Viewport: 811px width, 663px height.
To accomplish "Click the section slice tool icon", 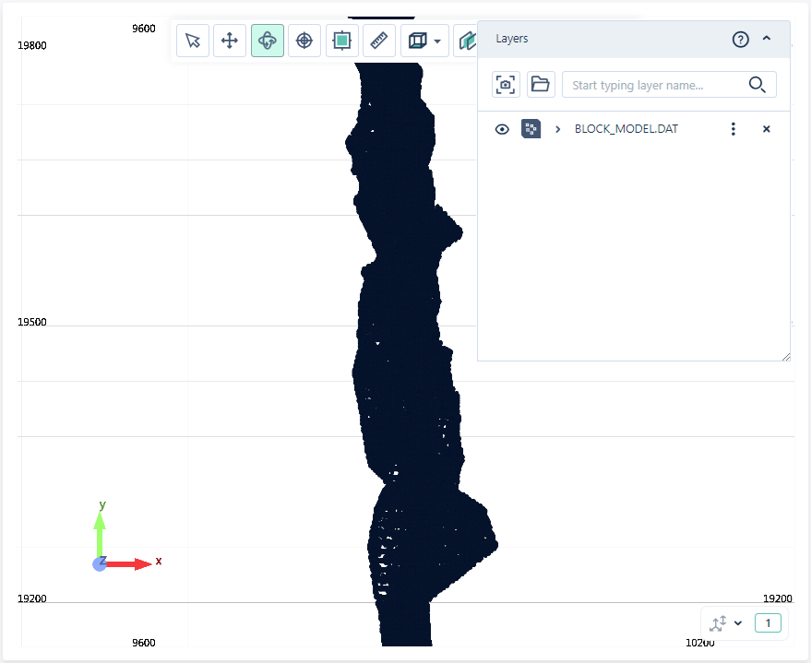I will pyautogui.click(x=466, y=41).
